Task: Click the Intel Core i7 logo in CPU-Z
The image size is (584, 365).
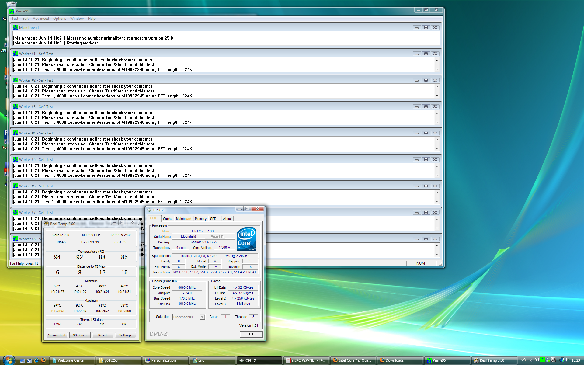Action: (246, 239)
